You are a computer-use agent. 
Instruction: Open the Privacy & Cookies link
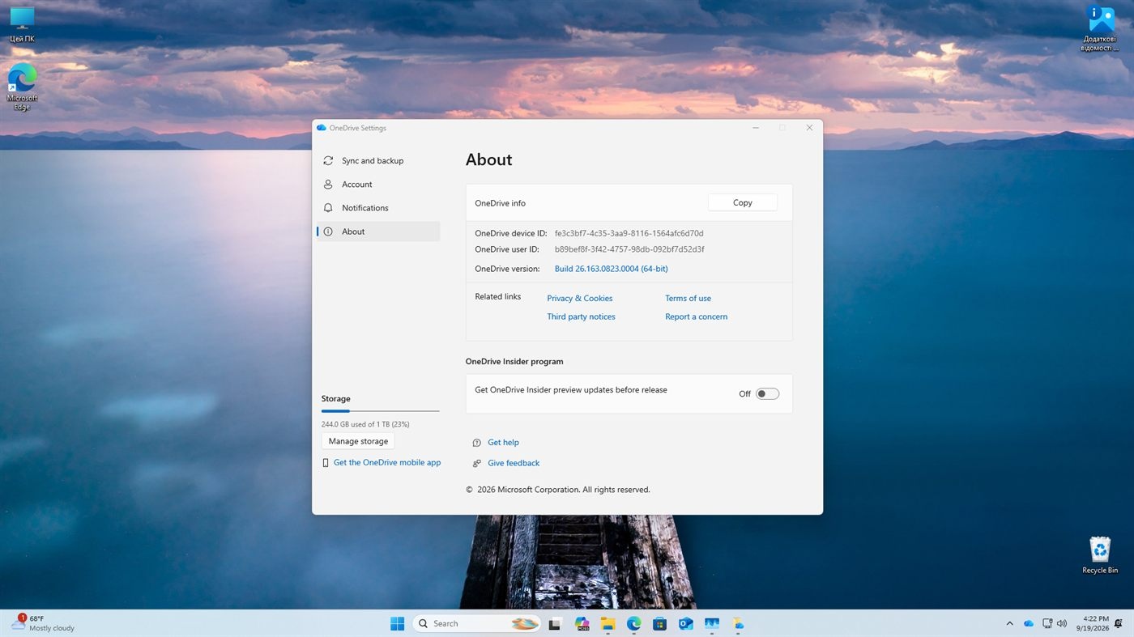tap(579, 299)
